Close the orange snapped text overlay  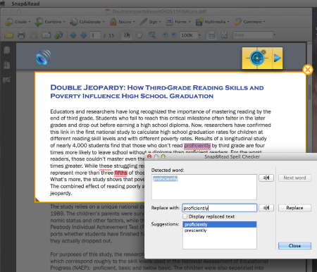[x=308, y=70]
